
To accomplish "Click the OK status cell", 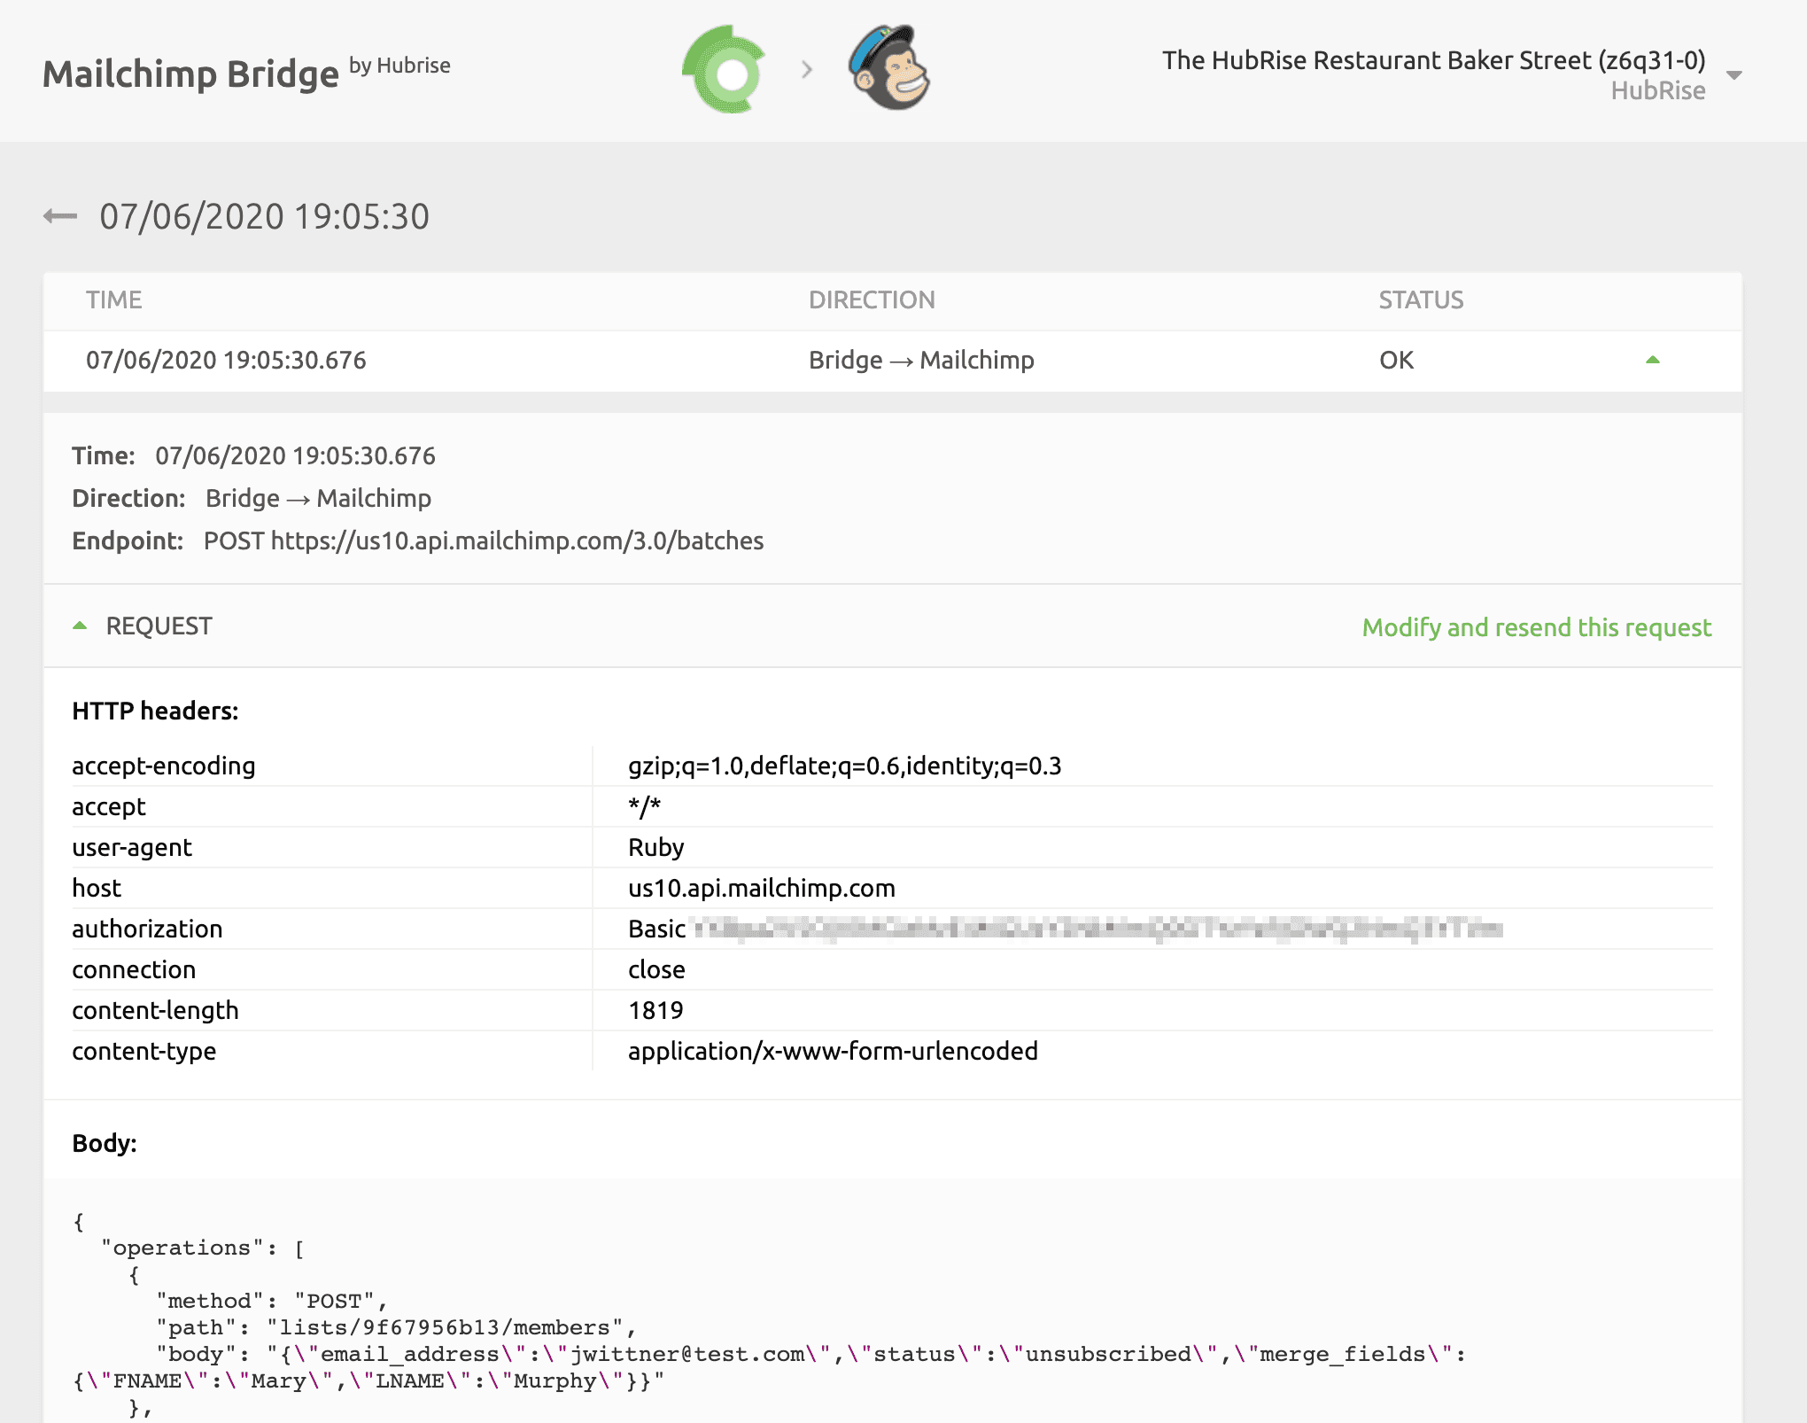I will [x=1396, y=360].
